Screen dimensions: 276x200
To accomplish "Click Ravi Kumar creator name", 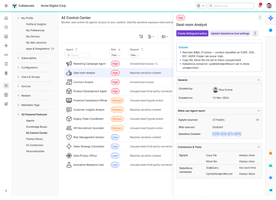I will pos(226,90).
